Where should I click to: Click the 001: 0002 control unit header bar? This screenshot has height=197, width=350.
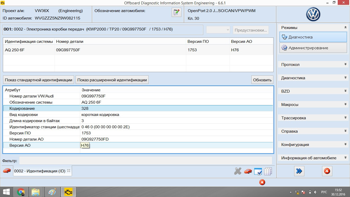pos(102,29)
